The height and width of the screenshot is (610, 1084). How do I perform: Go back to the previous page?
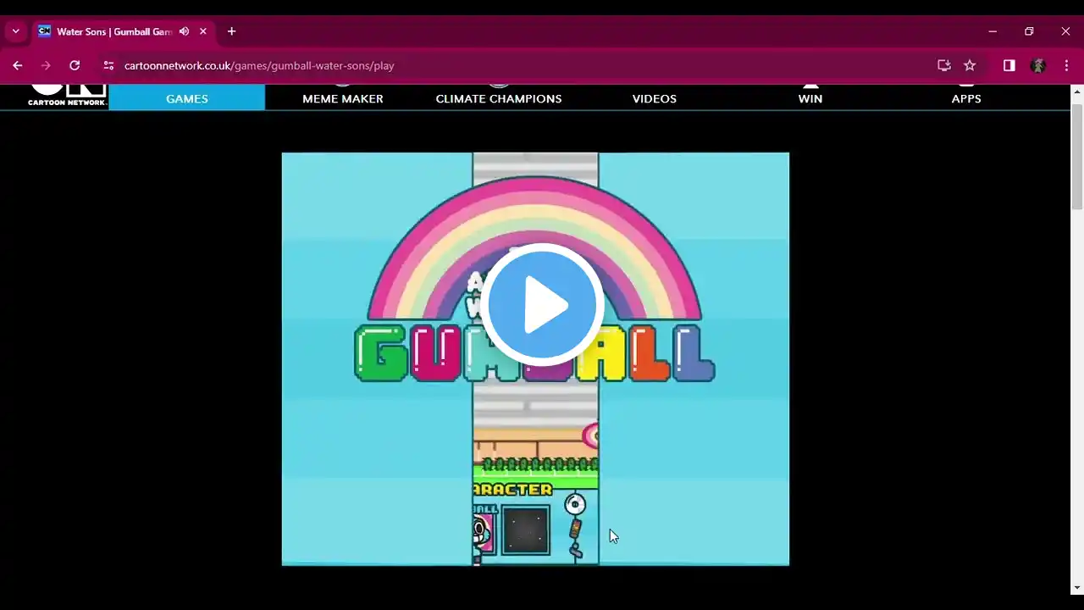17,65
